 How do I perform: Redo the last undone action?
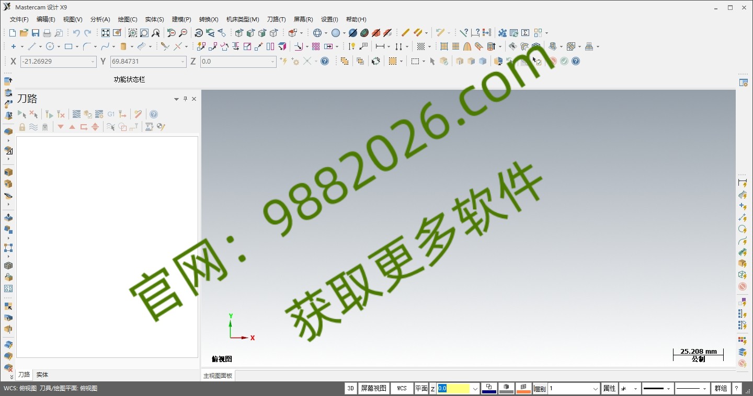coord(88,33)
